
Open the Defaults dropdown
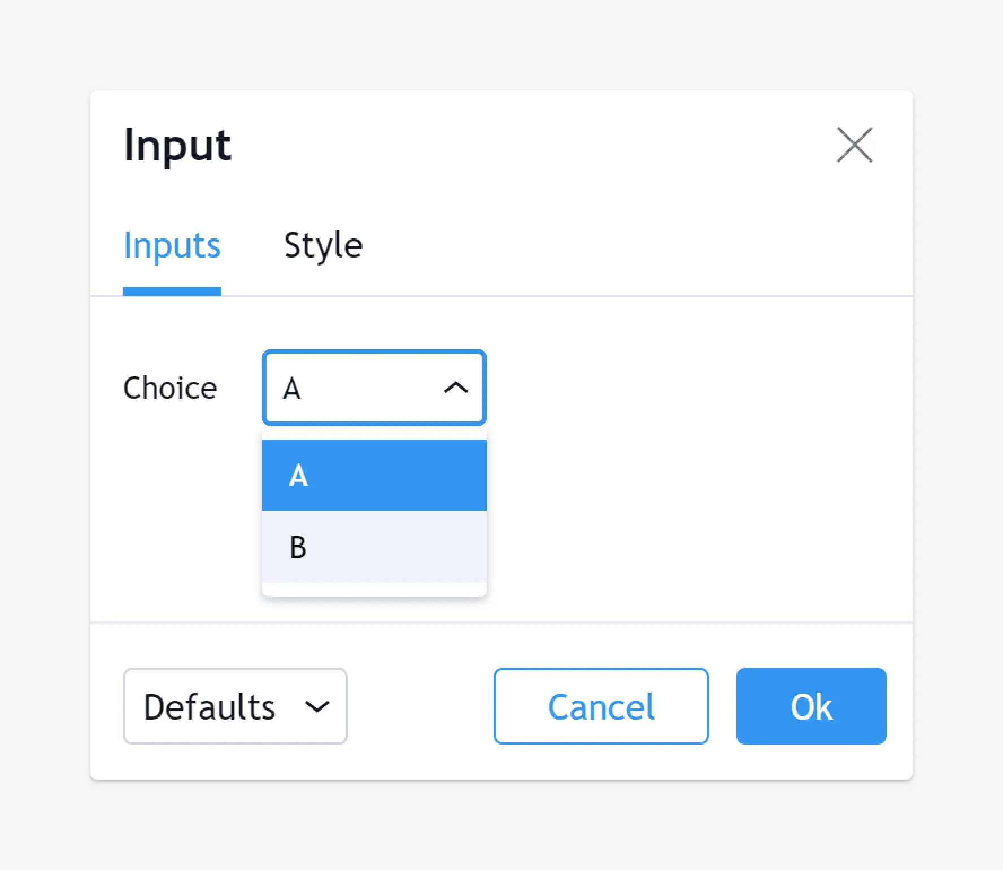(x=235, y=706)
